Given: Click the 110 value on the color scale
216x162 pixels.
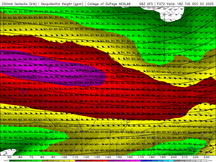Looking at the screenshot, I should (x=75, y=157).
